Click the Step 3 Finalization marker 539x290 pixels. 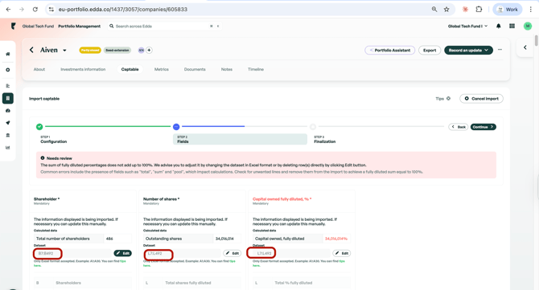coord(313,127)
